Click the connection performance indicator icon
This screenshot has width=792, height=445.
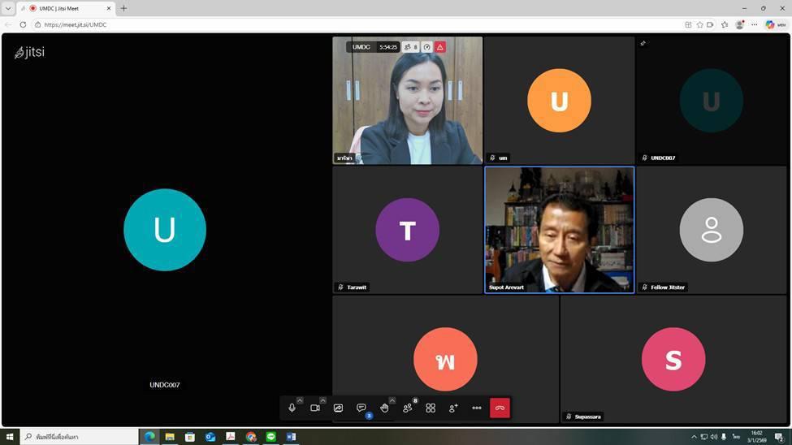coord(426,47)
